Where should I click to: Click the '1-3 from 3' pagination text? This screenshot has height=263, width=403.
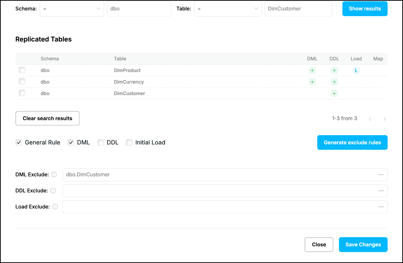[345, 118]
